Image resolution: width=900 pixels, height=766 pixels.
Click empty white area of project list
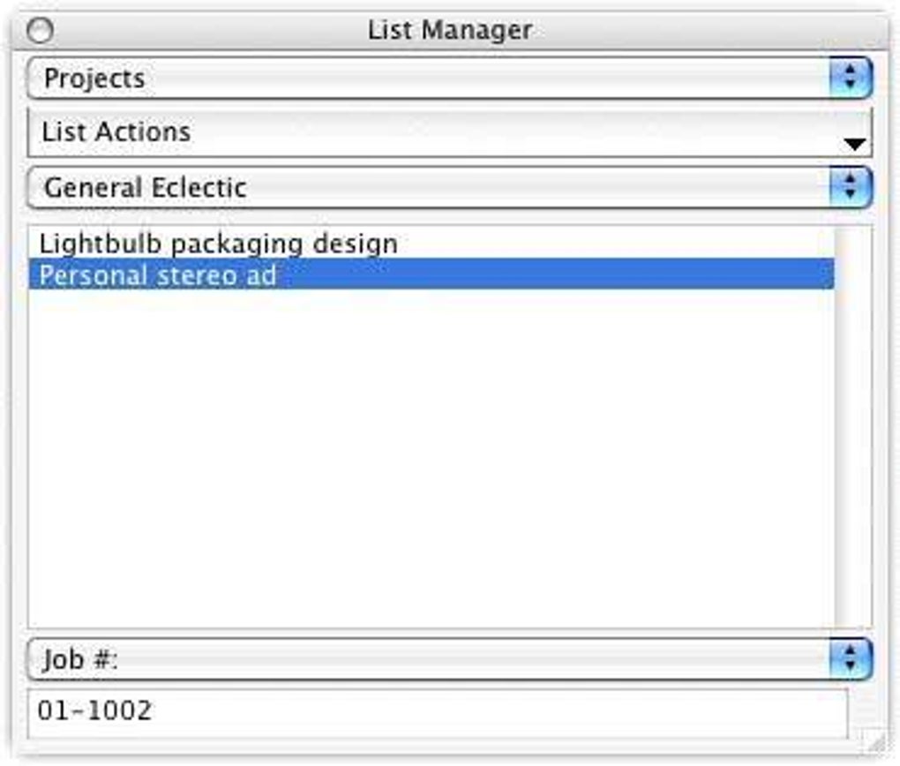pyautogui.click(x=424, y=459)
